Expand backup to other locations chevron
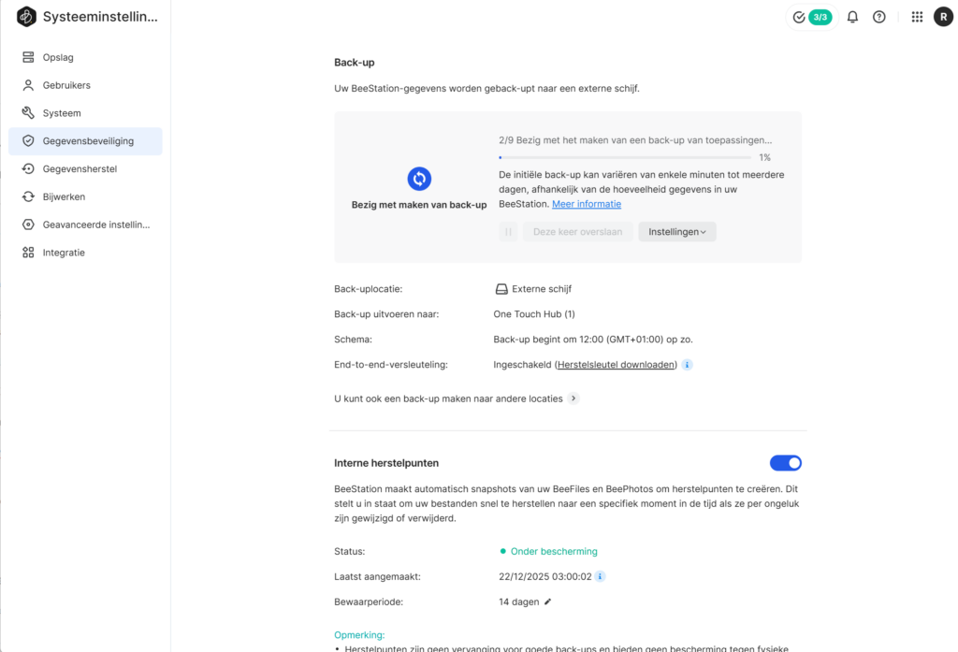Screen dimensions: 958x652 tap(573, 398)
